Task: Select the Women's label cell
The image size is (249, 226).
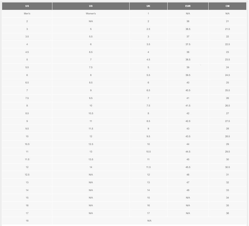Action: pyautogui.click(x=91, y=14)
